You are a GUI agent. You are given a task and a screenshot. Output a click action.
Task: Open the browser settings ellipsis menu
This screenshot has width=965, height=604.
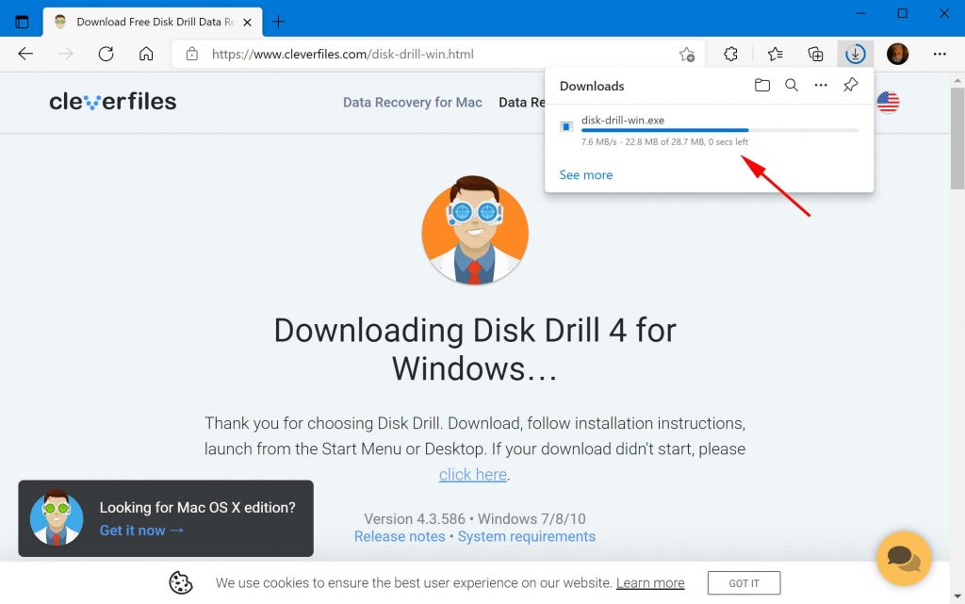coord(940,54)
